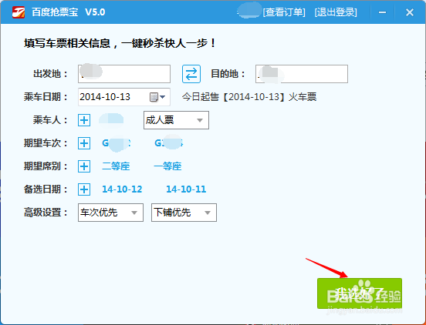Add a passenger with the 乘车人 plus icon
Screen dimensions: 426x325
pyautogui.click(x=84, y=120)
